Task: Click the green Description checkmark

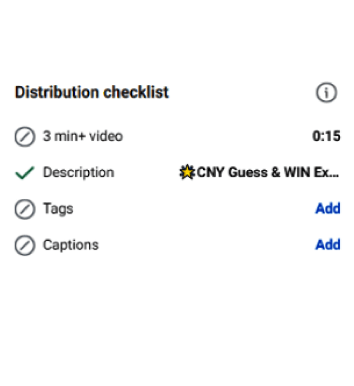Action: (24, 173)
